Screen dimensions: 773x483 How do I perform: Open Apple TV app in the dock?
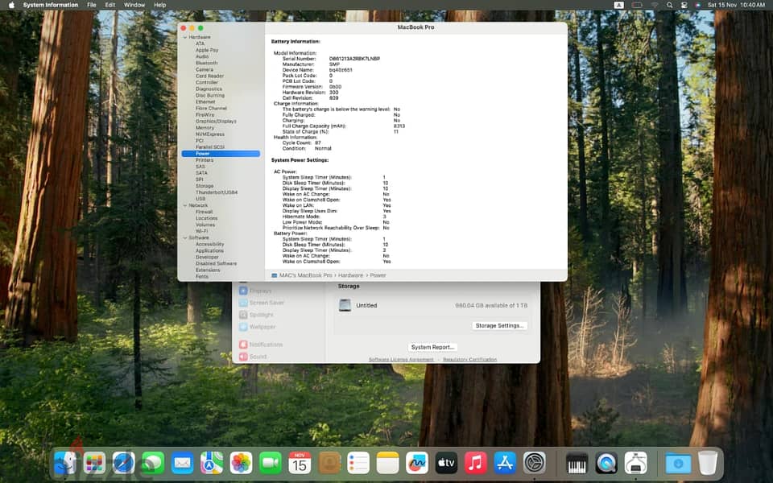point(446,463)
